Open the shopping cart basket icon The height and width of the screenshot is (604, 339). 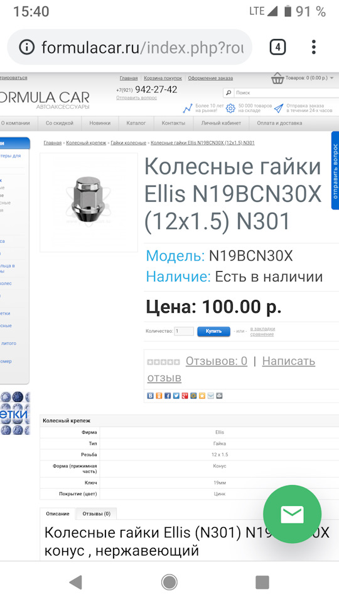tap(277, 78)
